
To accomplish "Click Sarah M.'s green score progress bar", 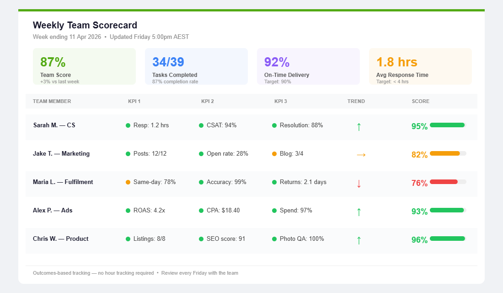I will pos(448,125).
